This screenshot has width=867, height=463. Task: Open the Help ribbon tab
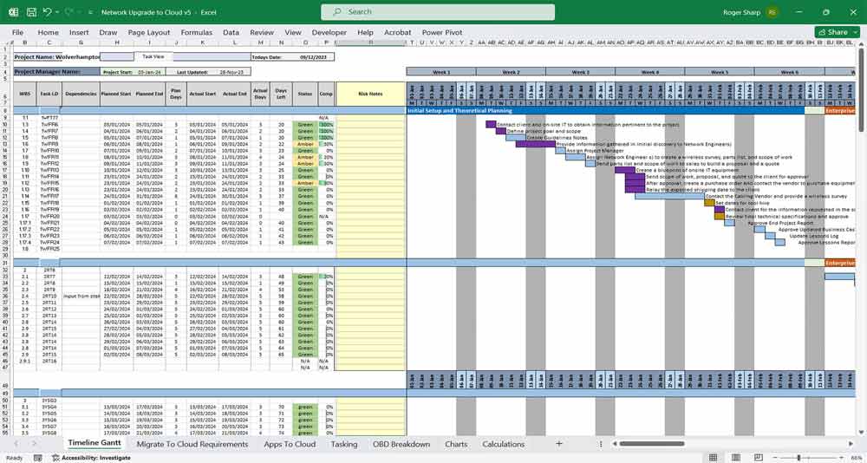[366, 33]
